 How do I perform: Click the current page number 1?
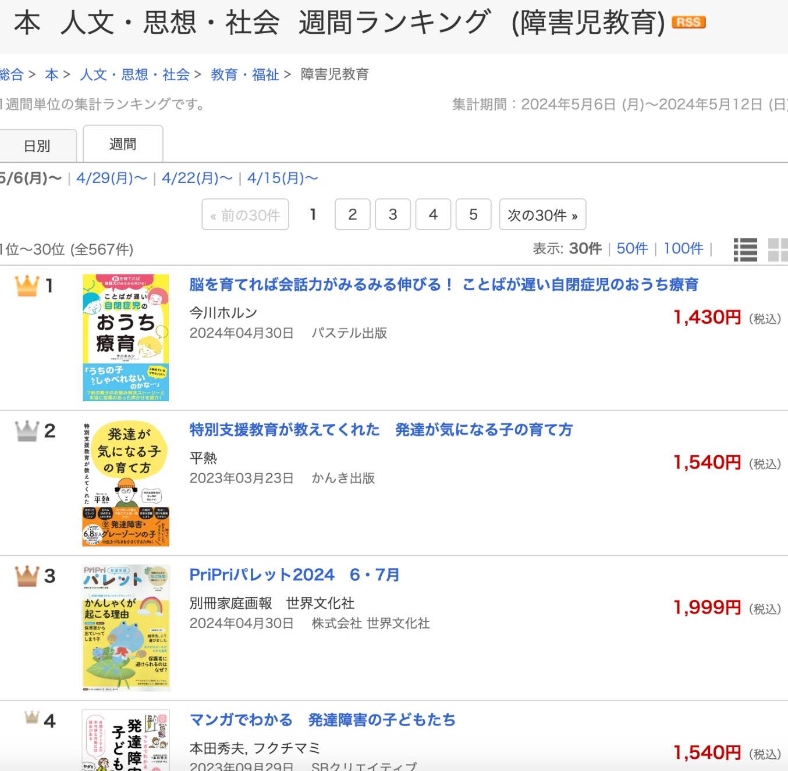click(x=313, y=215)
